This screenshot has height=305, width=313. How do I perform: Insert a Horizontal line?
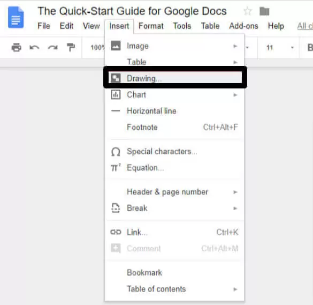click(174, 111)
